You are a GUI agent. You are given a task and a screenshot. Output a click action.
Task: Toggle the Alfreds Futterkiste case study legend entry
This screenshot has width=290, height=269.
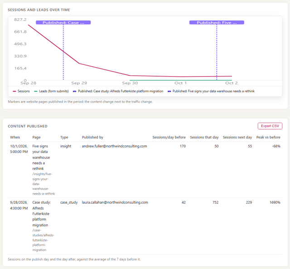point(118,91)
